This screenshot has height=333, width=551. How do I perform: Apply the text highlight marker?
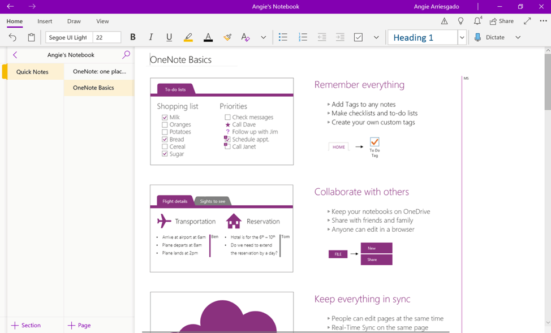point(188,37)
